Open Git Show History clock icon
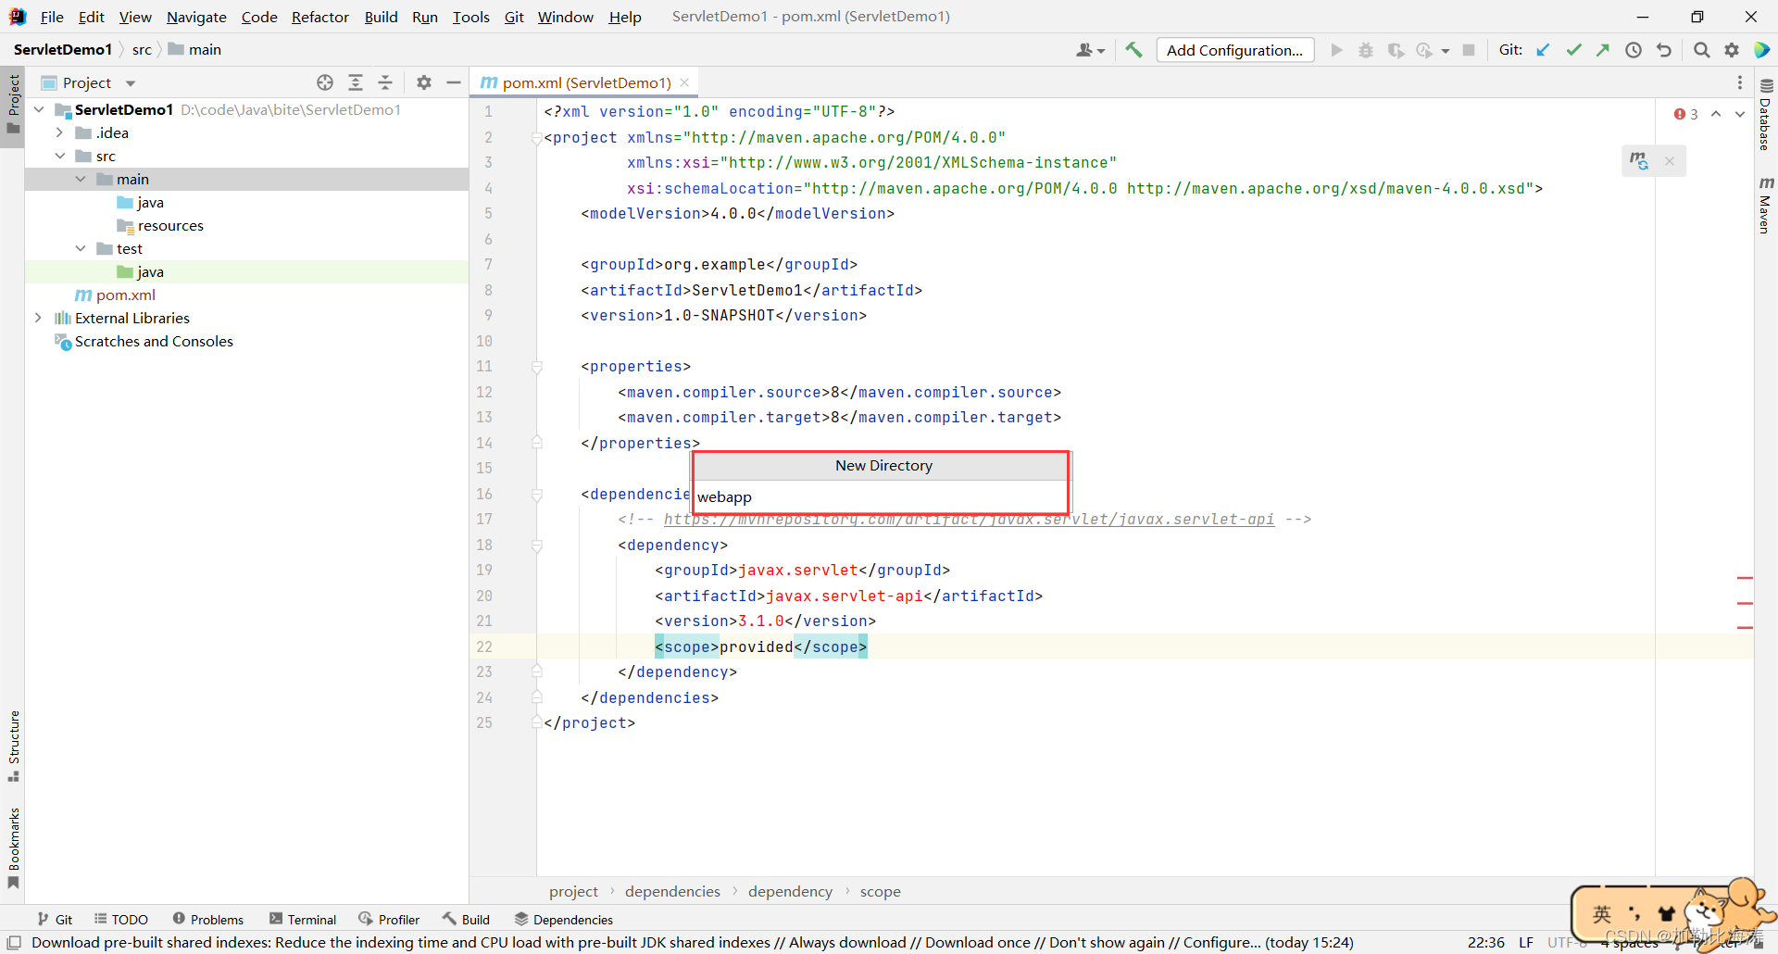The width and height of the screenshot is (1778, 954). [1634, 50]
